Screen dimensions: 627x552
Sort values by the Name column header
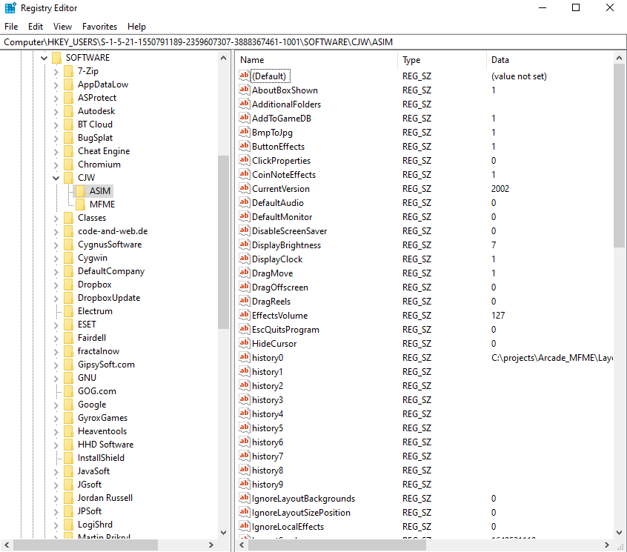click(318, 60)
